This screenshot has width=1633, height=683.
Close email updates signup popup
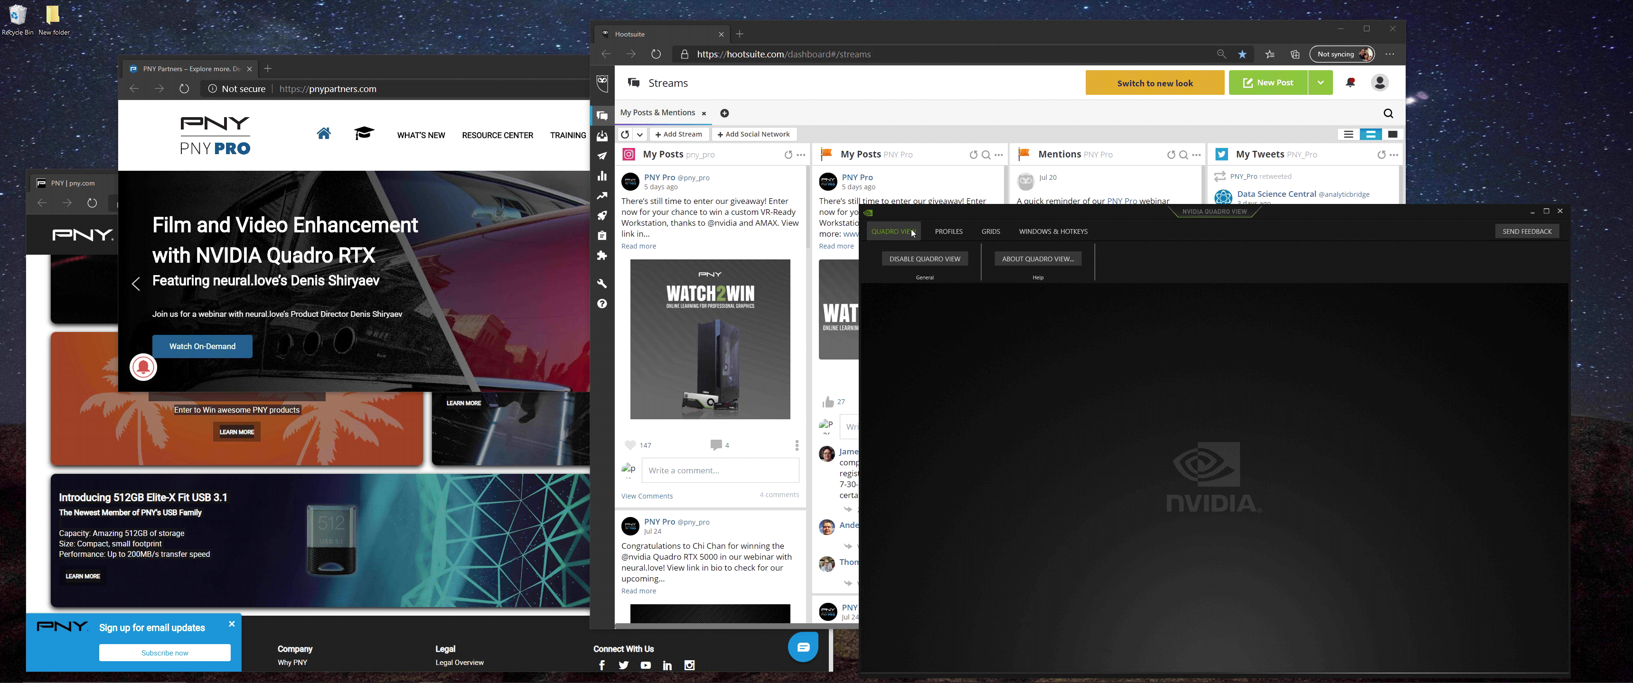232,624
